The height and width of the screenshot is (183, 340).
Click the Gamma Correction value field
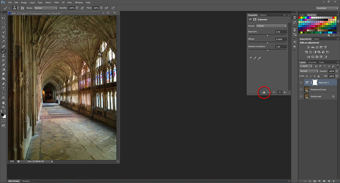(281, 47)
